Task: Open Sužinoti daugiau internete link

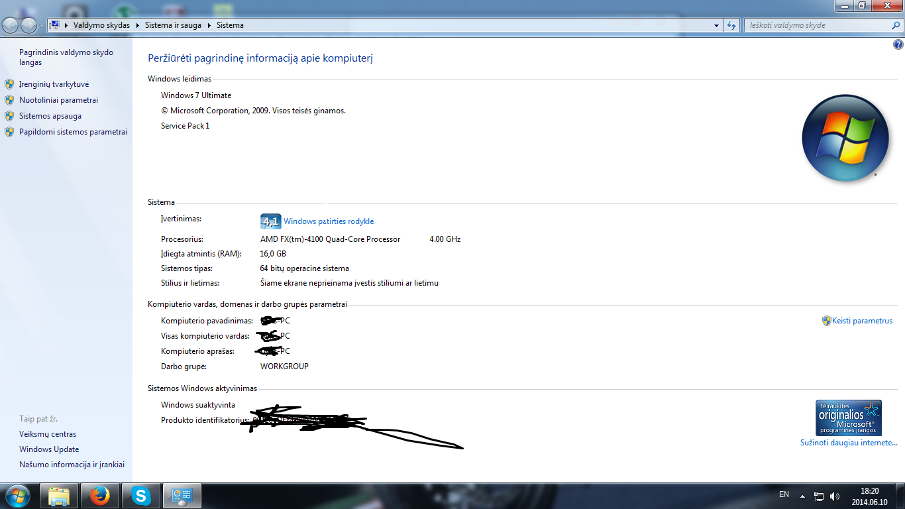Action: click(849, 443)
